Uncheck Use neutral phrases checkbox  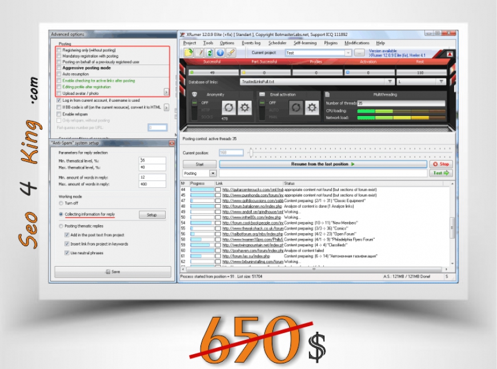pos(67,253)
